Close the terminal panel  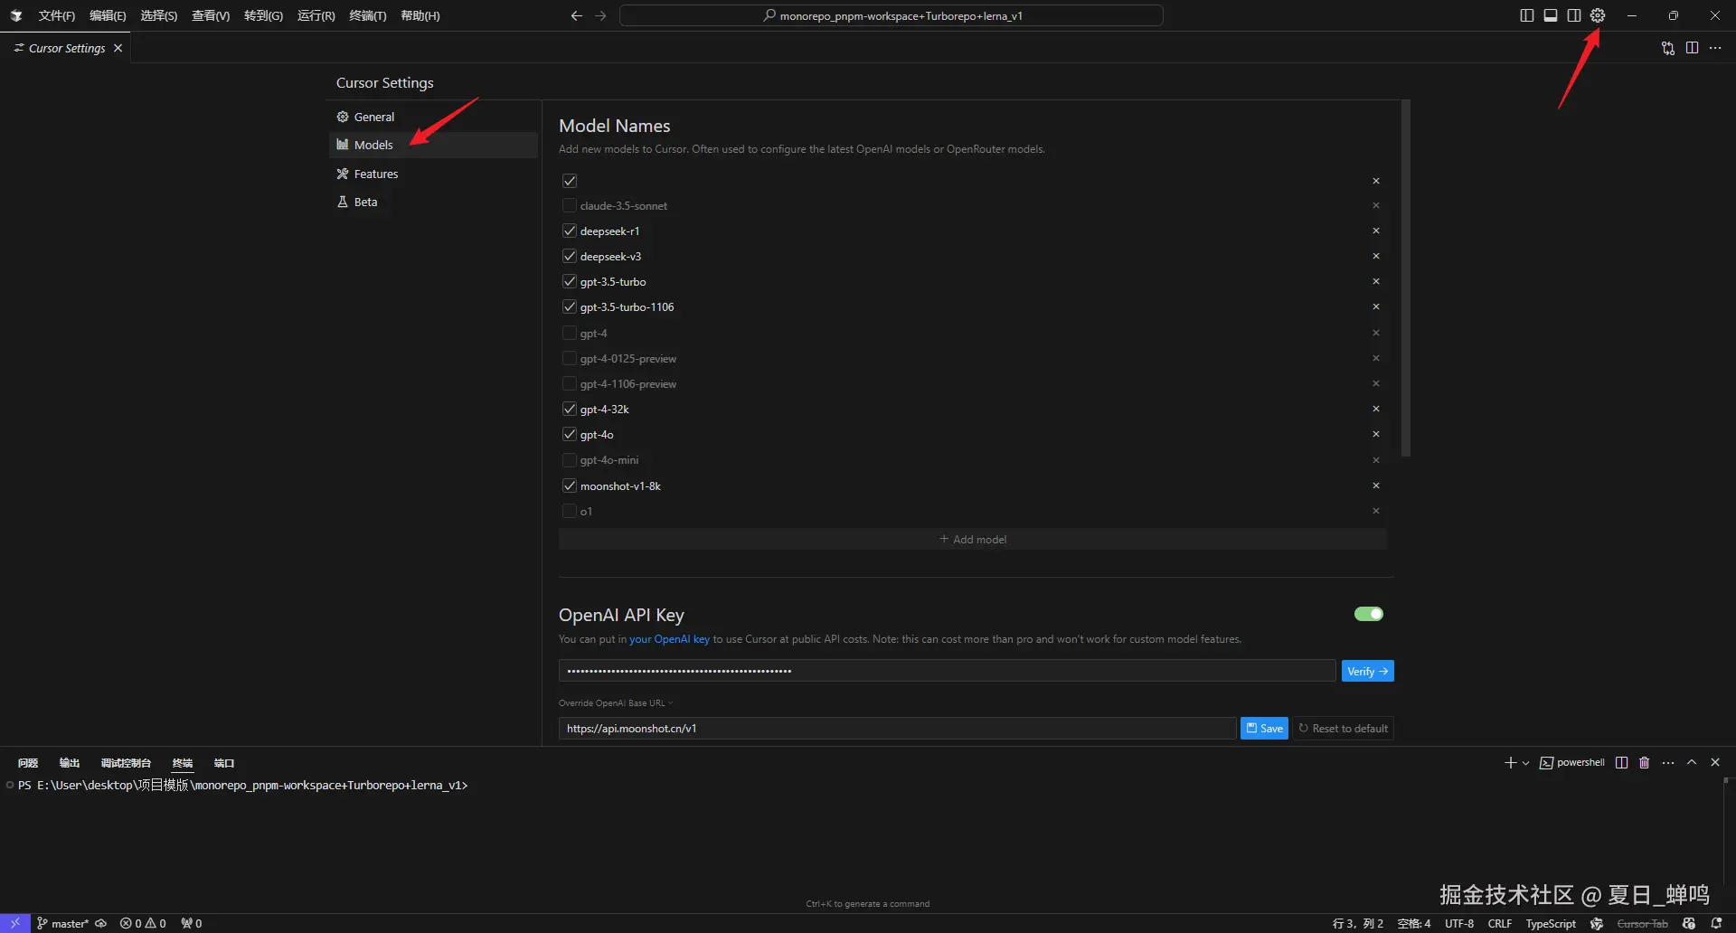coord(1715,763)
